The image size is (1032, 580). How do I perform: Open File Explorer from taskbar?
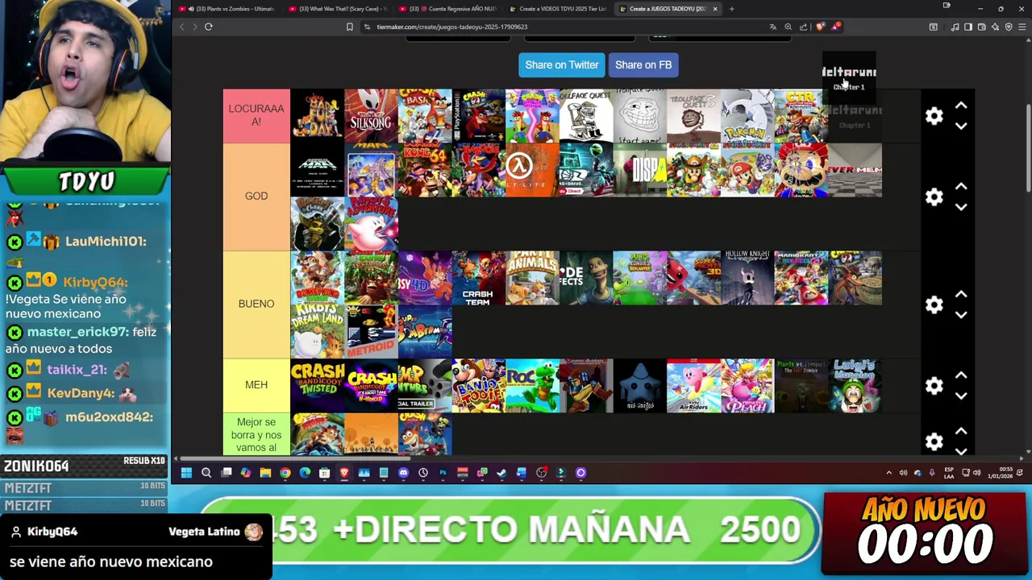[265, 473]
